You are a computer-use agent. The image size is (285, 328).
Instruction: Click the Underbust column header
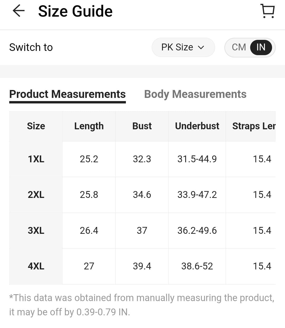click(197, 126)
